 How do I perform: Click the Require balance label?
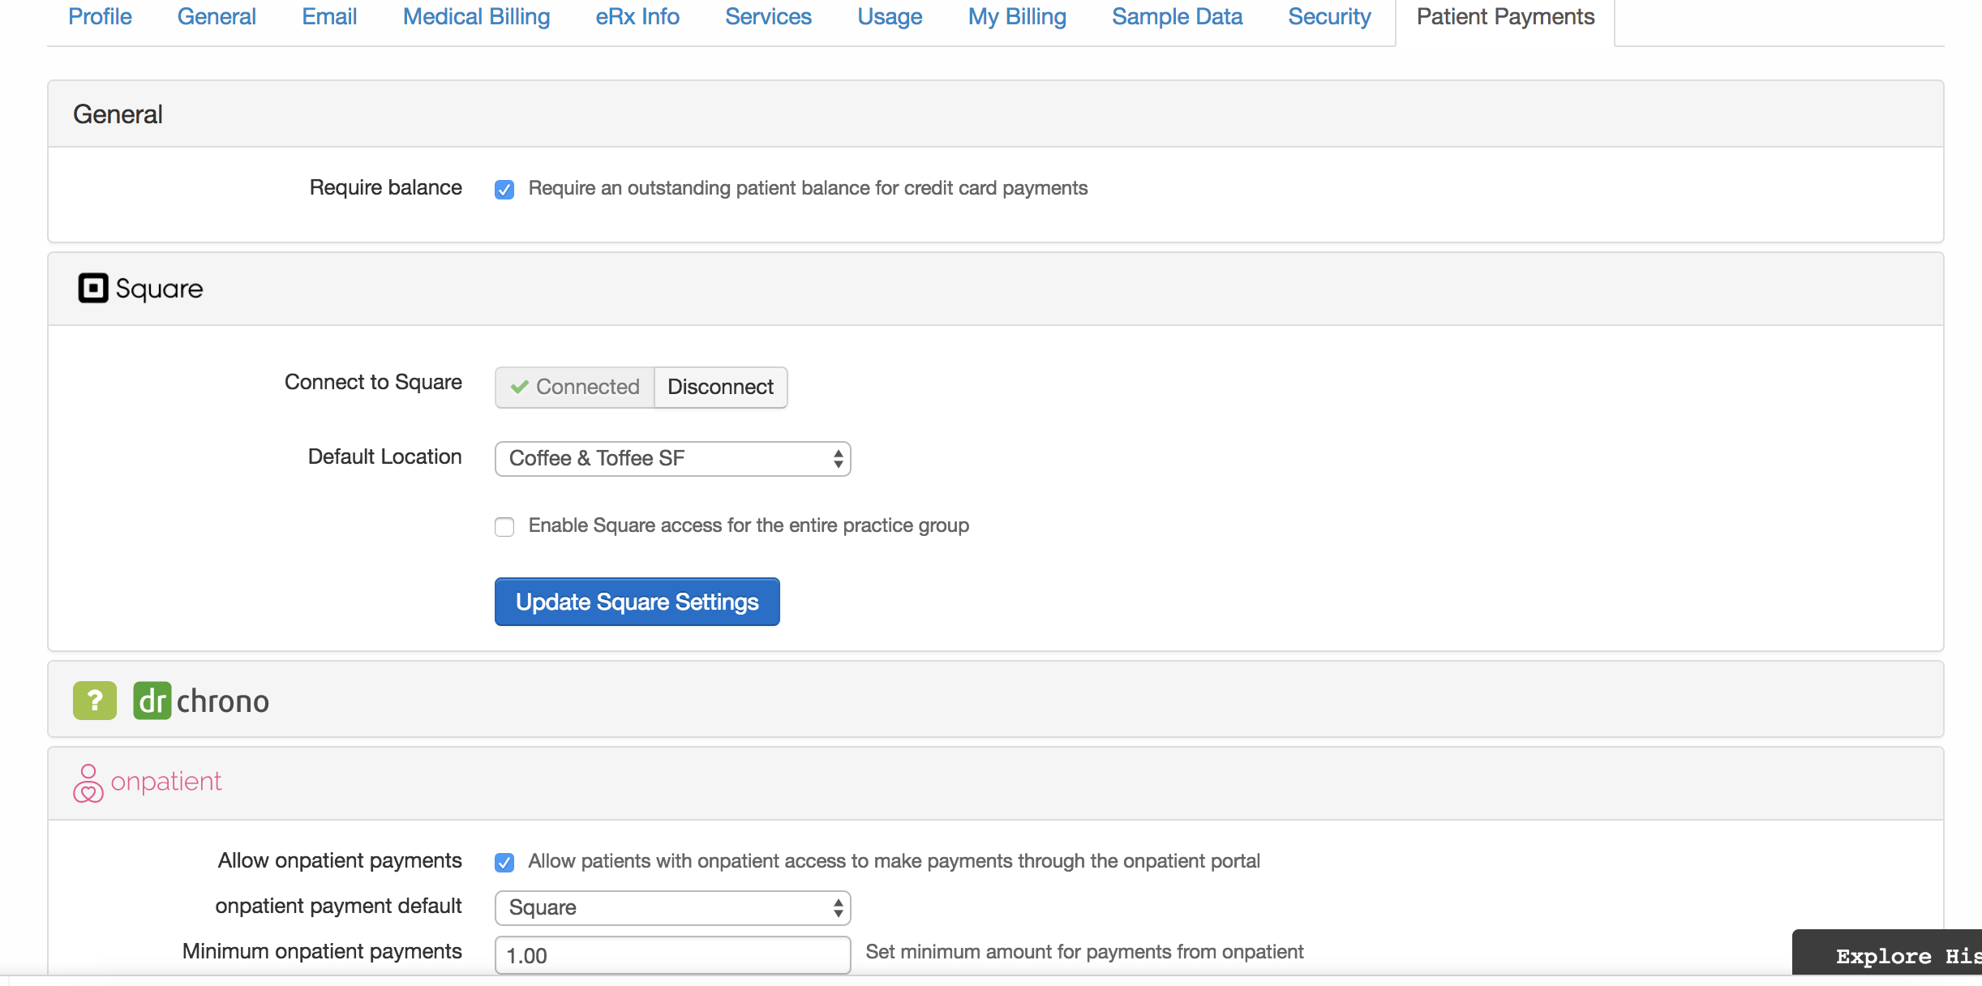point(385,187)
